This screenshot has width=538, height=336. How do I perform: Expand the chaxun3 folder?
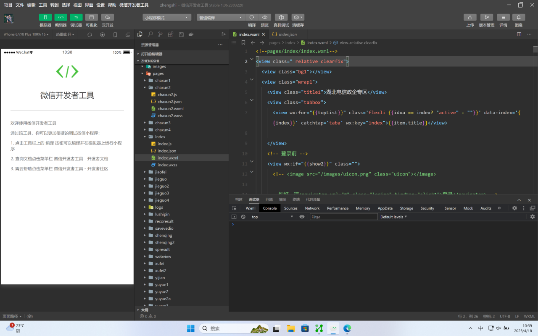coord(163,123)
